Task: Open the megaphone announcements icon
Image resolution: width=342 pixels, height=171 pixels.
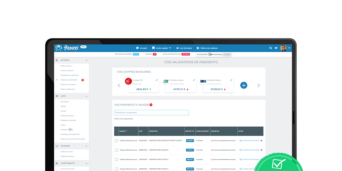Action: click(x=276, y=48)
